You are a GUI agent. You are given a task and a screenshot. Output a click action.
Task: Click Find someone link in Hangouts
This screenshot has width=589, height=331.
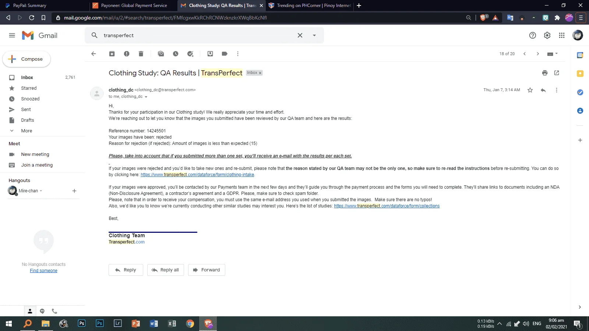point(43,271)
